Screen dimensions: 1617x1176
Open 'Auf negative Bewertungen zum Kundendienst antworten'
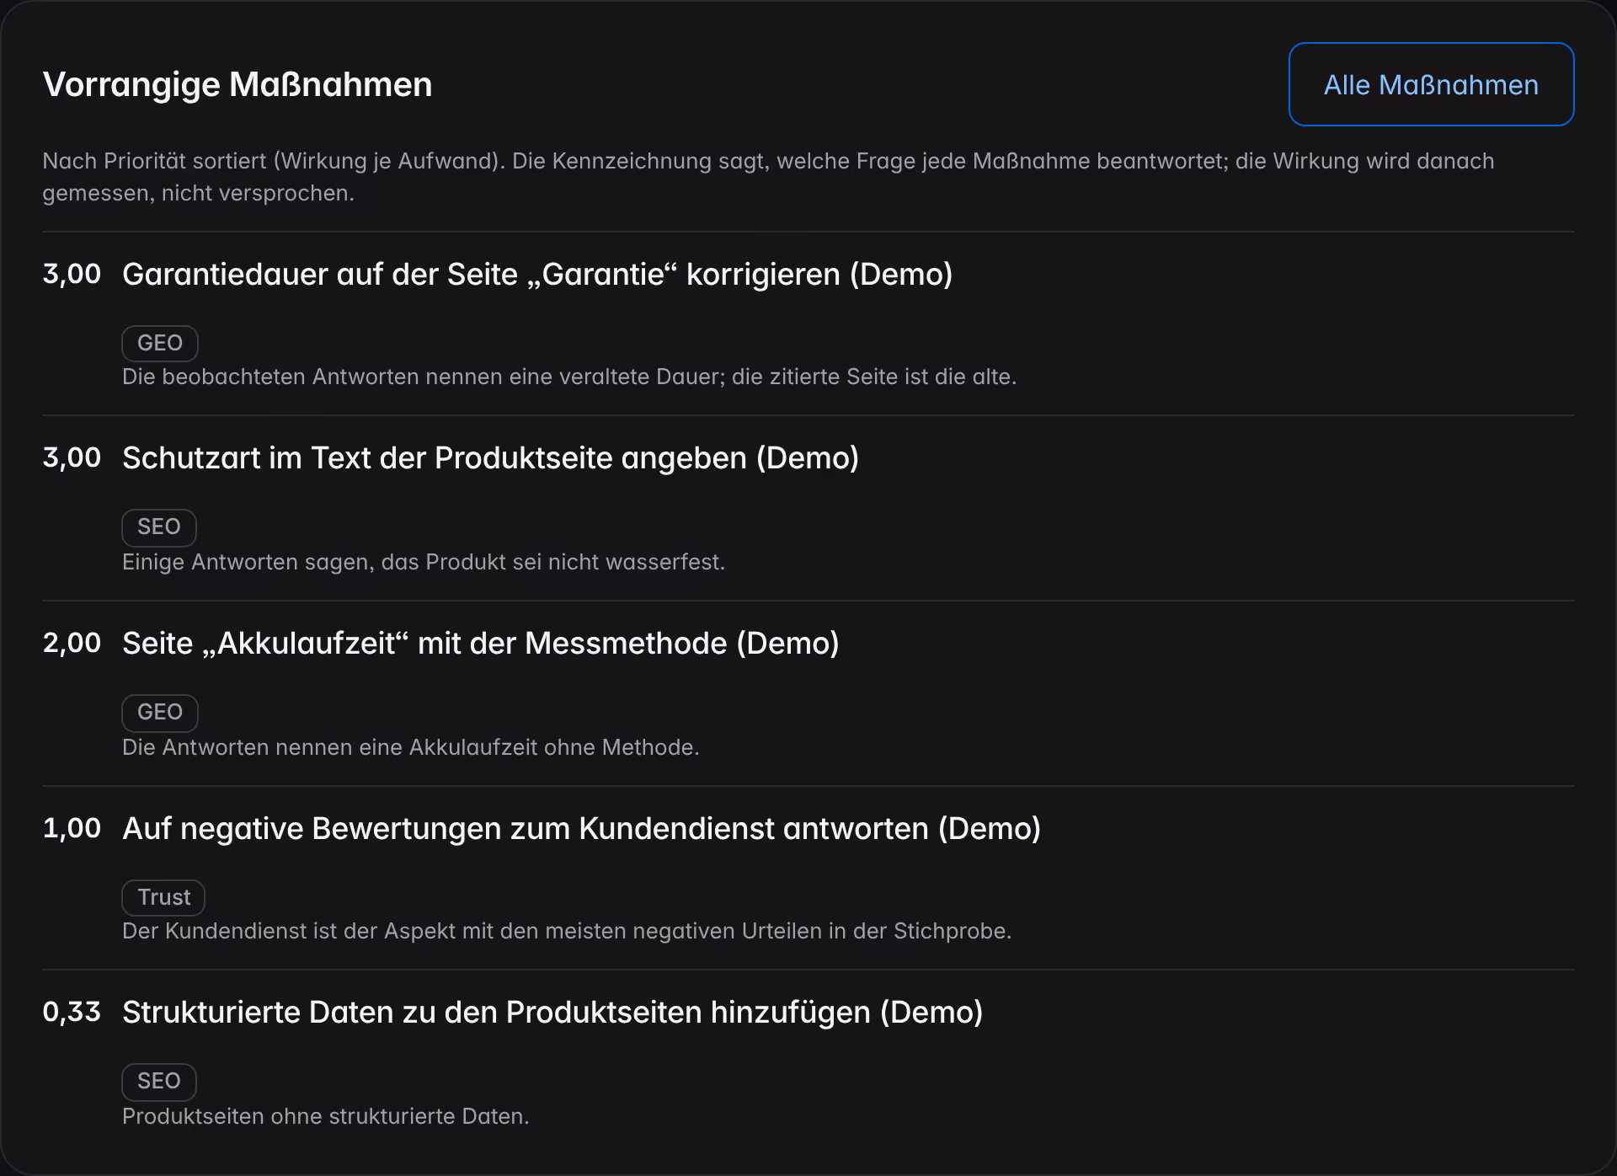582,829
